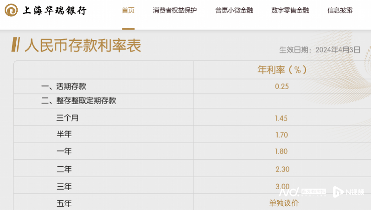The image size is (371, 210).
Task: Open the 数字零售金融 menu
Action: pyautogui.click(x=290, y=10)
